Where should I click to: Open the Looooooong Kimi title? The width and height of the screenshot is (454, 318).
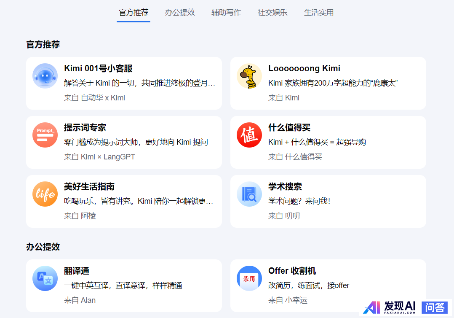304,68
